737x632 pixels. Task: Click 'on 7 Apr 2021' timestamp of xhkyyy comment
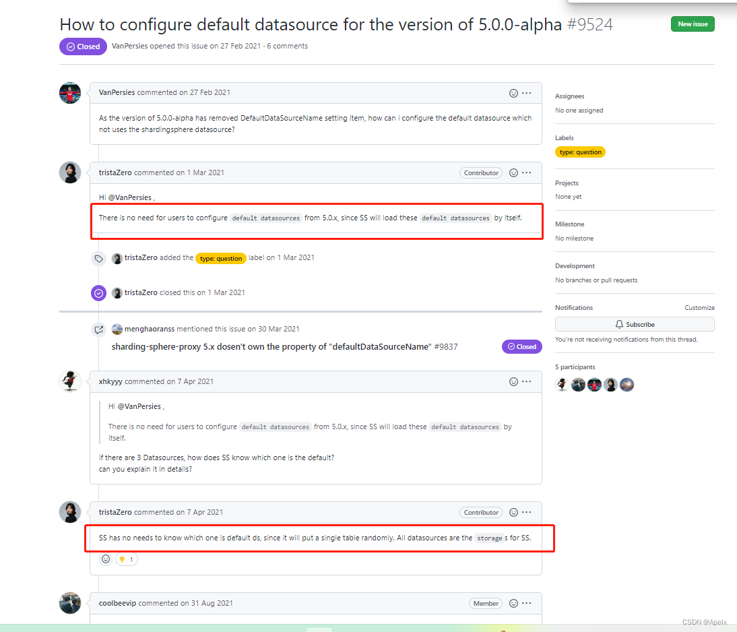pos(190,381)
